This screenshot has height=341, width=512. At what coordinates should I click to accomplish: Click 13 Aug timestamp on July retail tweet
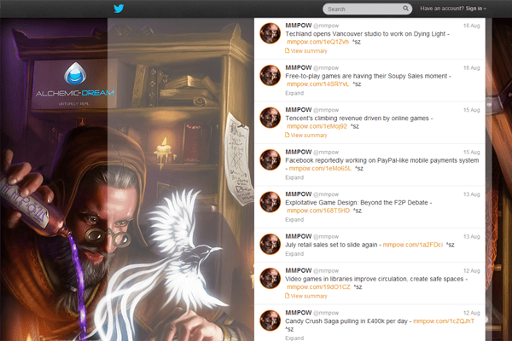(472, 237)
